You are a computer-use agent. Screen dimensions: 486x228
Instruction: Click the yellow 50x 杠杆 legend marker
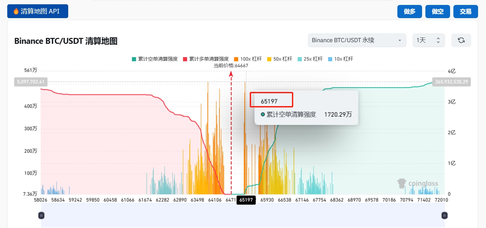pyautogui.click(x=269, y=59)
